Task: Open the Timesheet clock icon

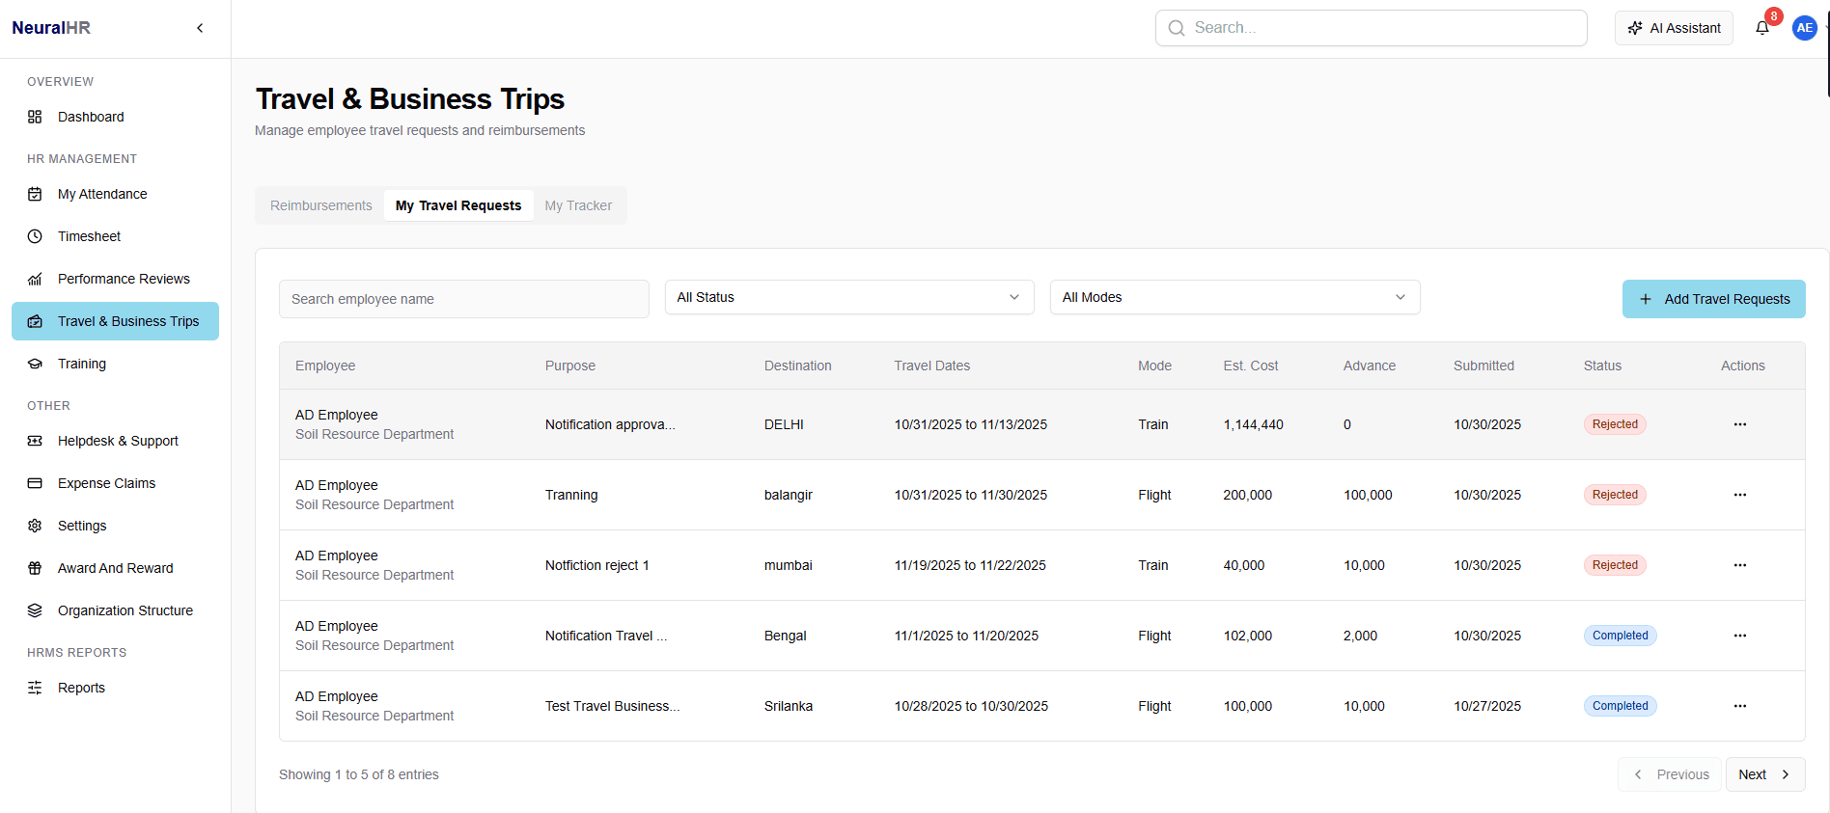Action: point(35,236)
